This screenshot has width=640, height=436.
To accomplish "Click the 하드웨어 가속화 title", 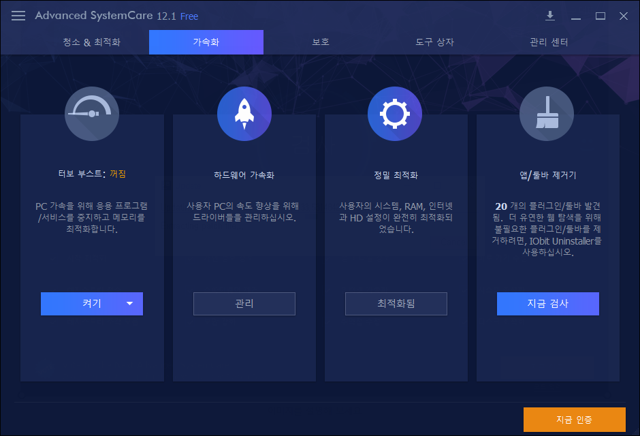I will pos(244,176).
